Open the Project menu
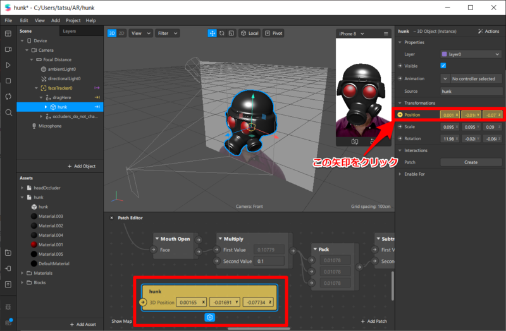Screen dimensions: 506x331 [73, 20]
